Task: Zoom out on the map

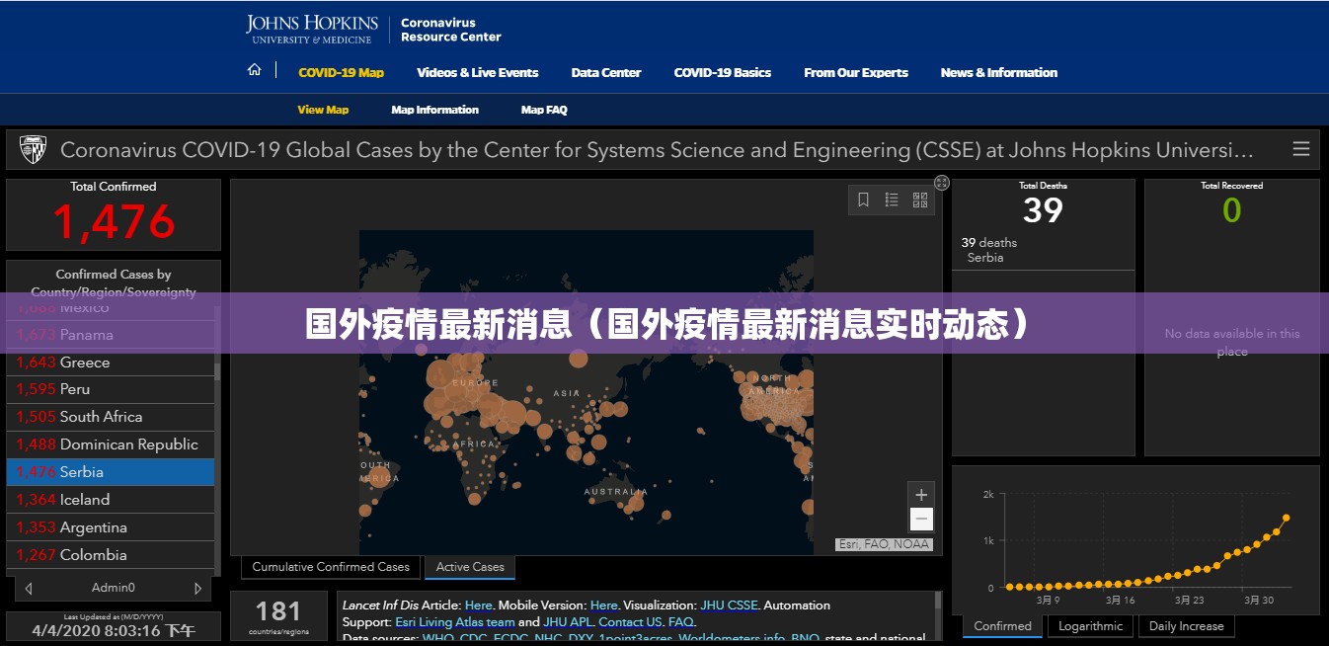Action: (921, 520)
